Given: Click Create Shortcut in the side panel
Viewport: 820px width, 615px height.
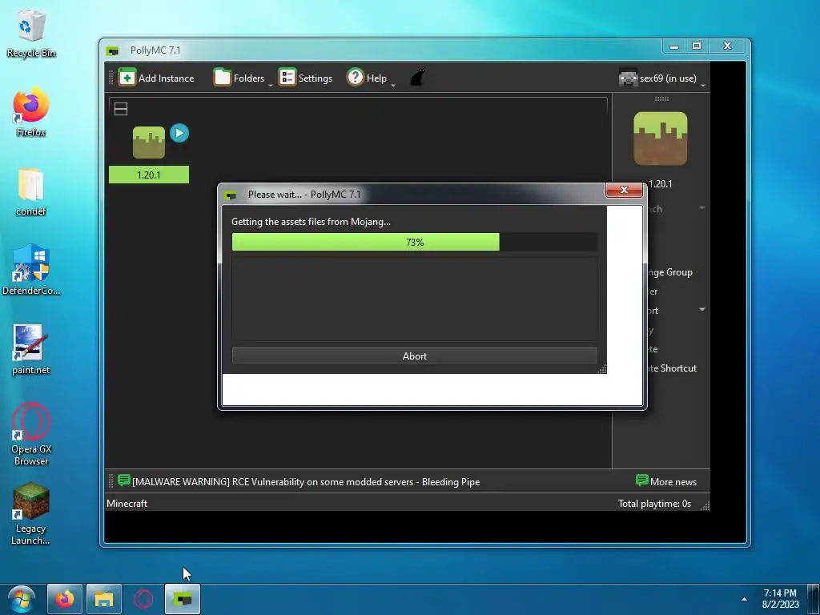Looking at the screenshot, I should (x=673, y=368).
